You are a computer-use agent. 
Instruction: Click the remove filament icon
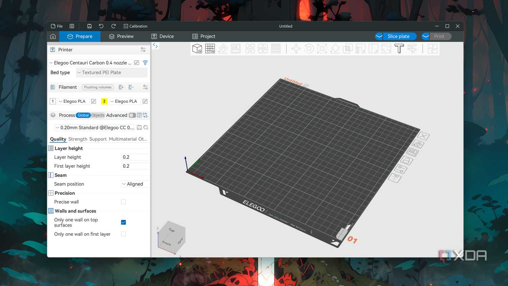pyautogui.click(x=131, y=87)
